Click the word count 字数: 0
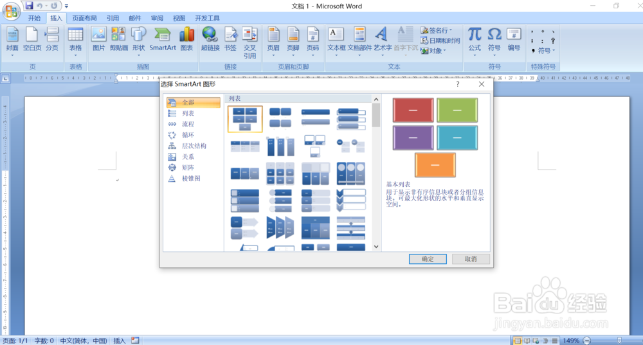The width and height of the screenshot is (643, 345). [x=44, y=341]
